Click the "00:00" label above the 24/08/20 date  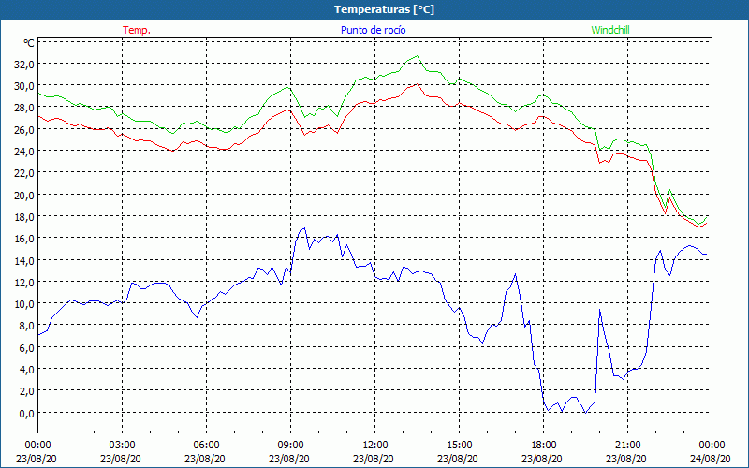(x=712, y=446)
